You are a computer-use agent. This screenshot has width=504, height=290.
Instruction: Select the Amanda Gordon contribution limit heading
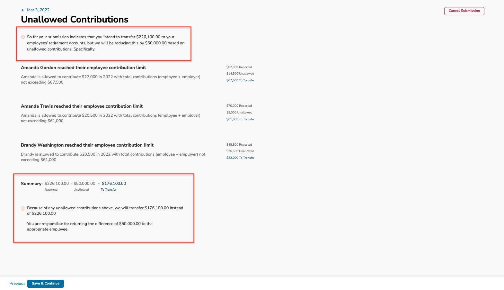84,68
